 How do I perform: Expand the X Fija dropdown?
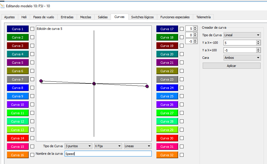click(108, 146)
